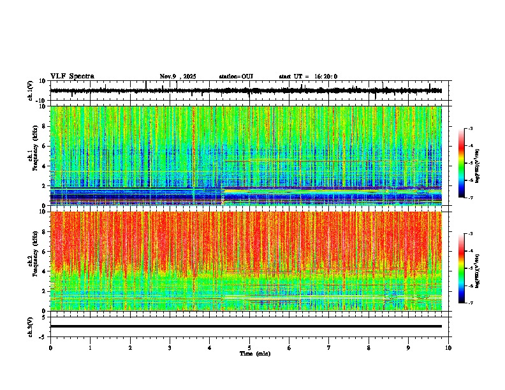Click the "4" kHz tick of ch.1 spectrogram
The image size is (505, 390).
tap(45, 166)
